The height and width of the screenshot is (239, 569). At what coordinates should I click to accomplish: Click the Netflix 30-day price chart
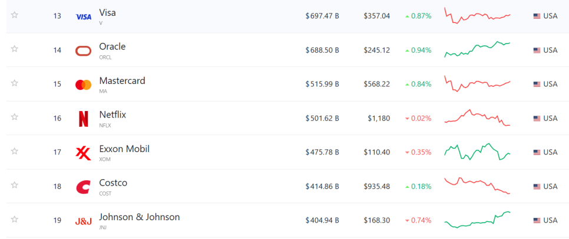477,117
